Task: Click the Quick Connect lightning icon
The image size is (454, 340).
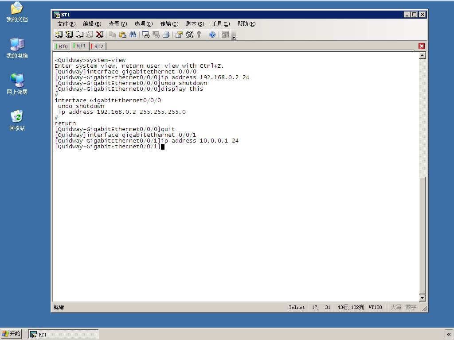Action: point(69,35)
